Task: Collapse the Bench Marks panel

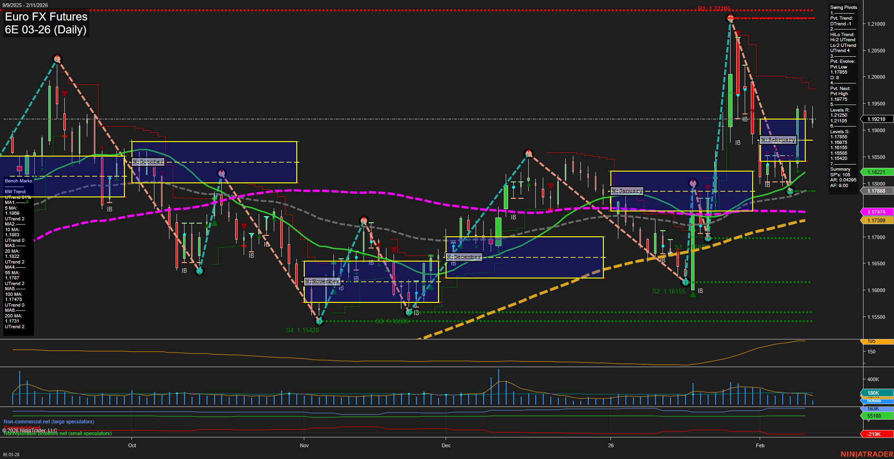Action: tap(18, 181)
